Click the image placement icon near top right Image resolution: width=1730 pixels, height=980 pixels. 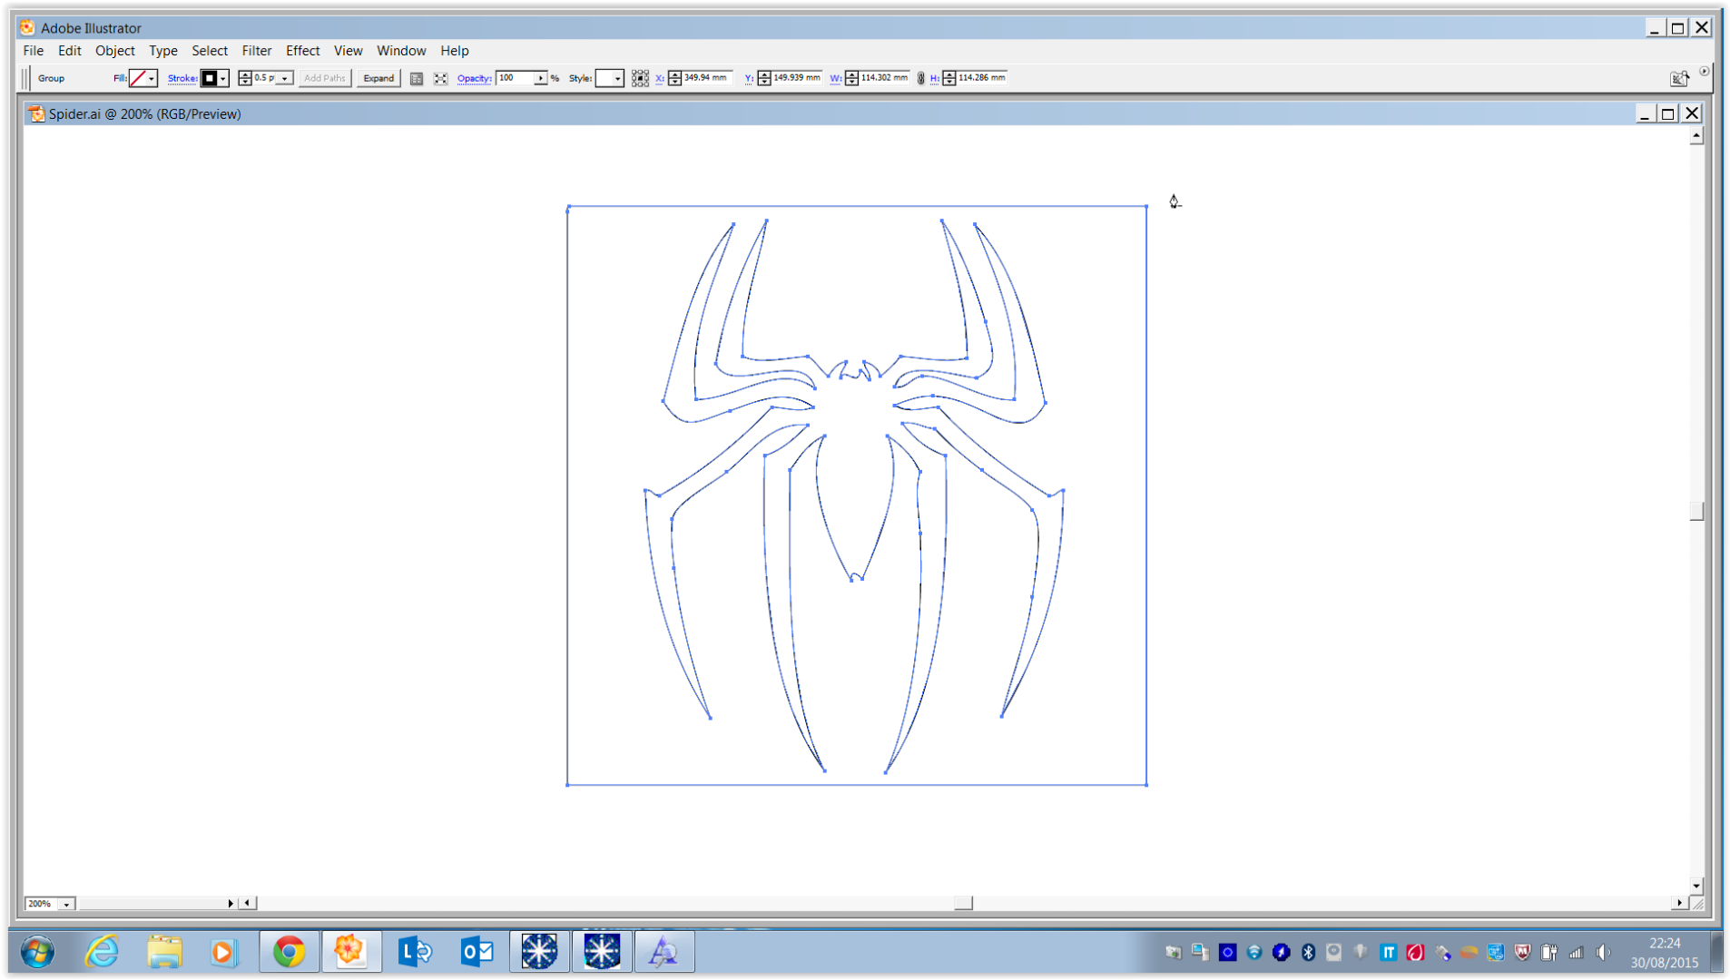click(x=1678, y=80)
